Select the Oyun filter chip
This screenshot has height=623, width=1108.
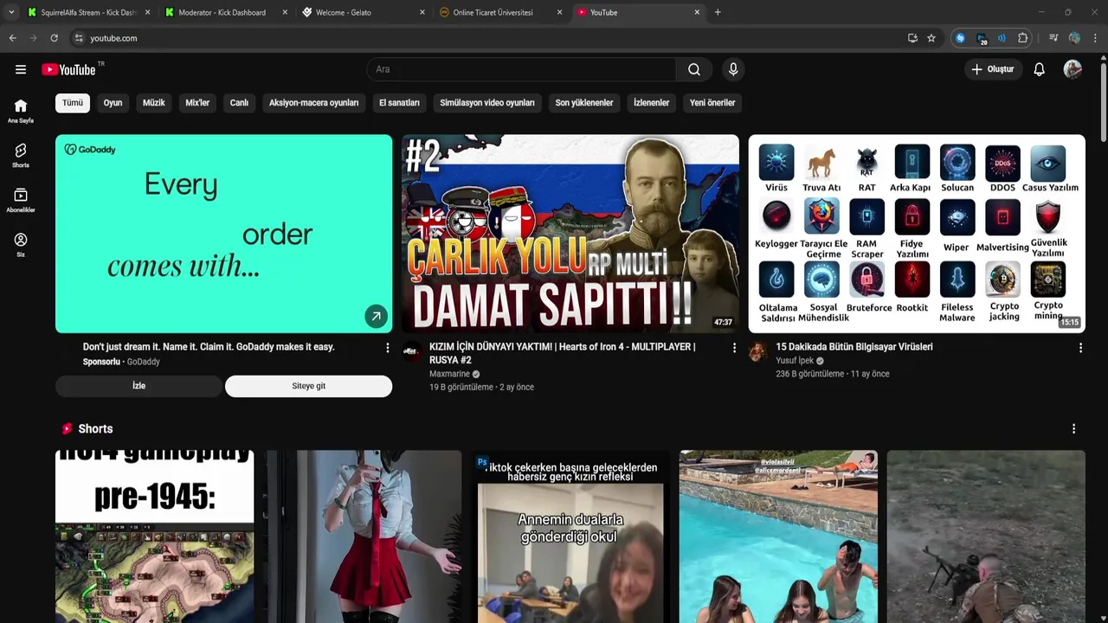pos(113,103)
